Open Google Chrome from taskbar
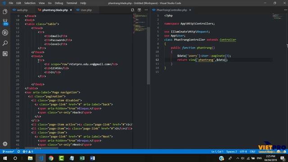288x162 pixels. 51,158
